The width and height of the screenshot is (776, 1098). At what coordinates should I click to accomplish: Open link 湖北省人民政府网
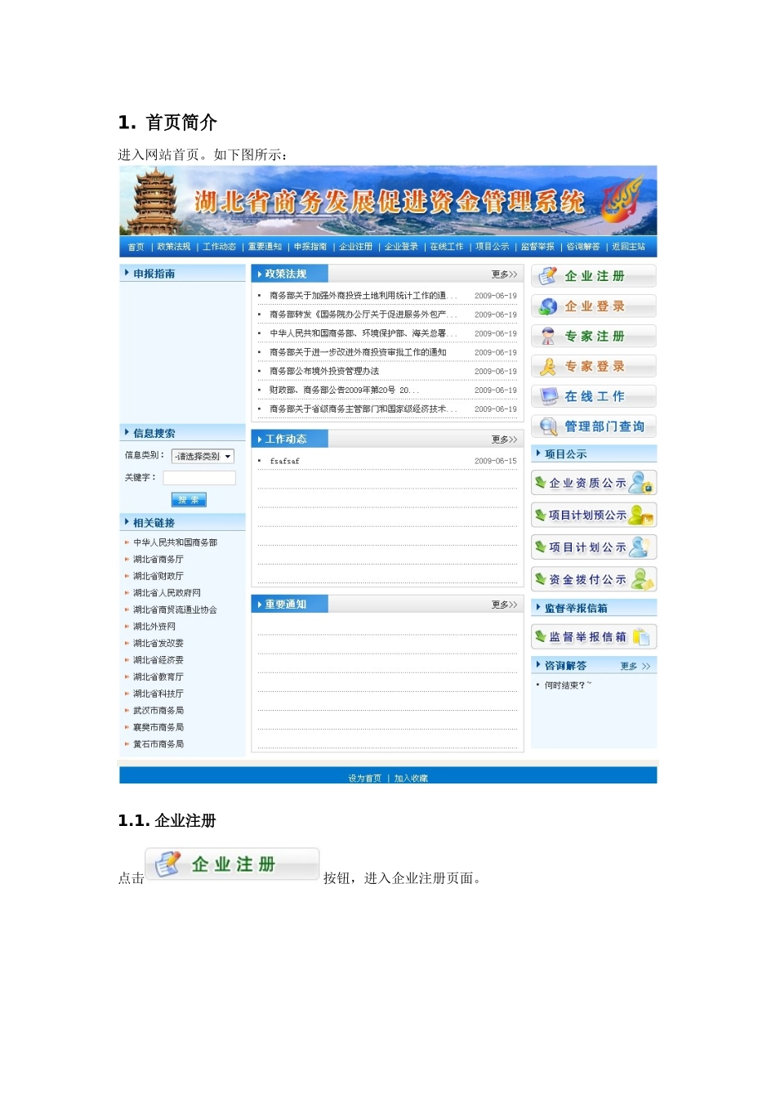[167, 593]
